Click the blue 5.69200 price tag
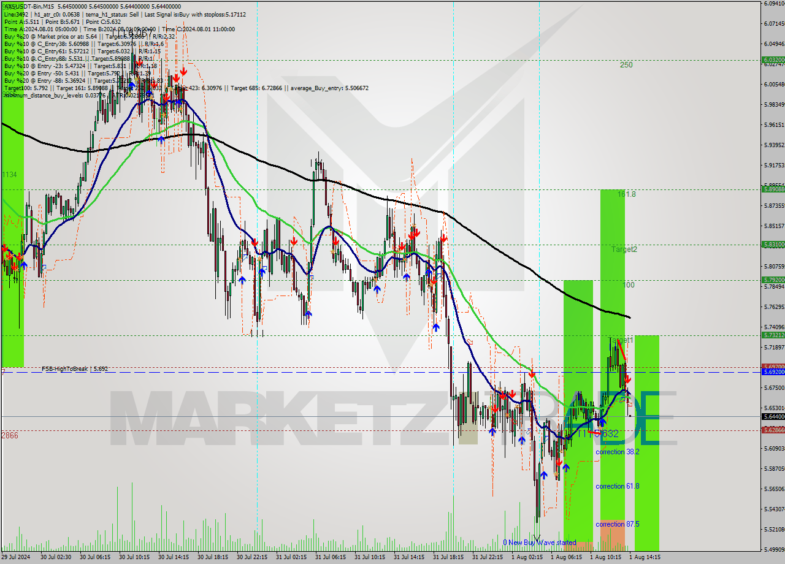785x564 pixels. 773,372
